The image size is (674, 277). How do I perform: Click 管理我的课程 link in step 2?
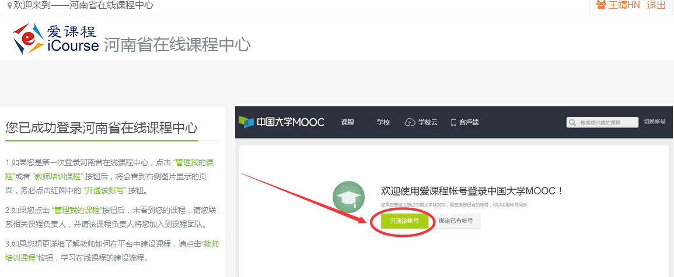tap(76, 210)
